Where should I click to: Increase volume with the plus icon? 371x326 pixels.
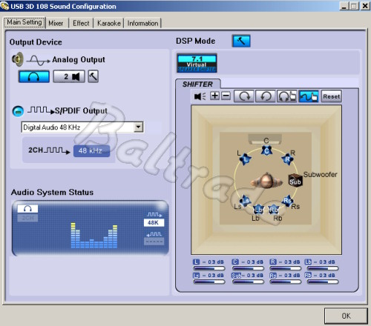214,96
